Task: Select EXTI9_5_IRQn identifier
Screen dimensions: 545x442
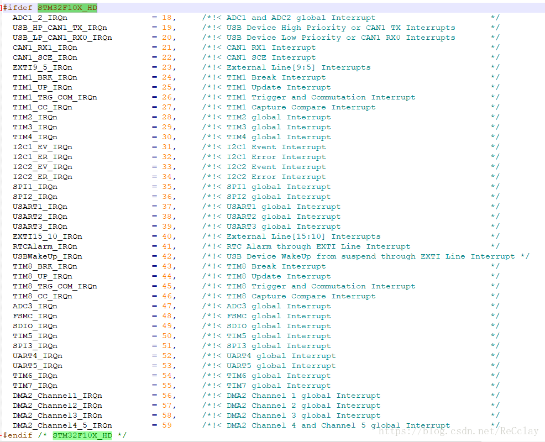Action: tap(43, 67)
